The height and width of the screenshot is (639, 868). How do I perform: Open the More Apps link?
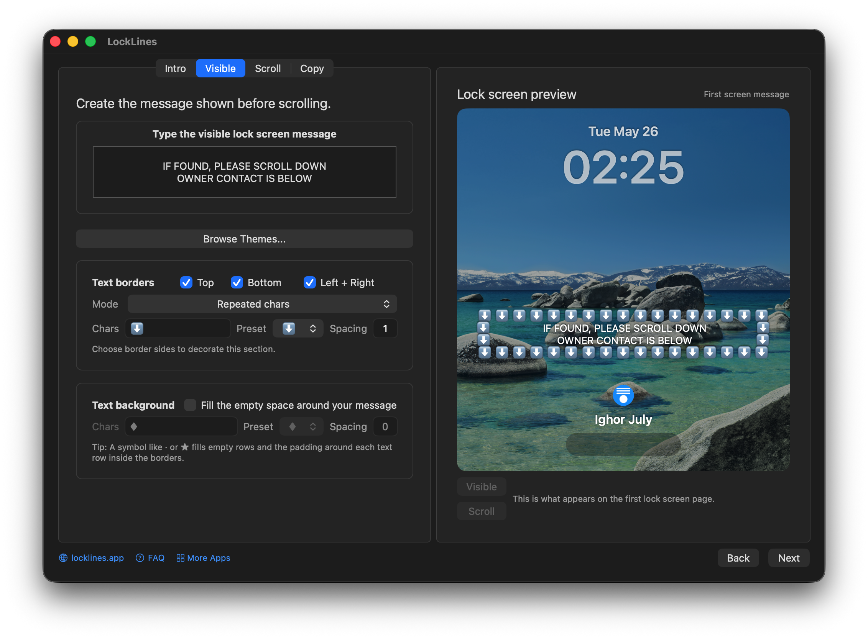[x=208, y=558]
